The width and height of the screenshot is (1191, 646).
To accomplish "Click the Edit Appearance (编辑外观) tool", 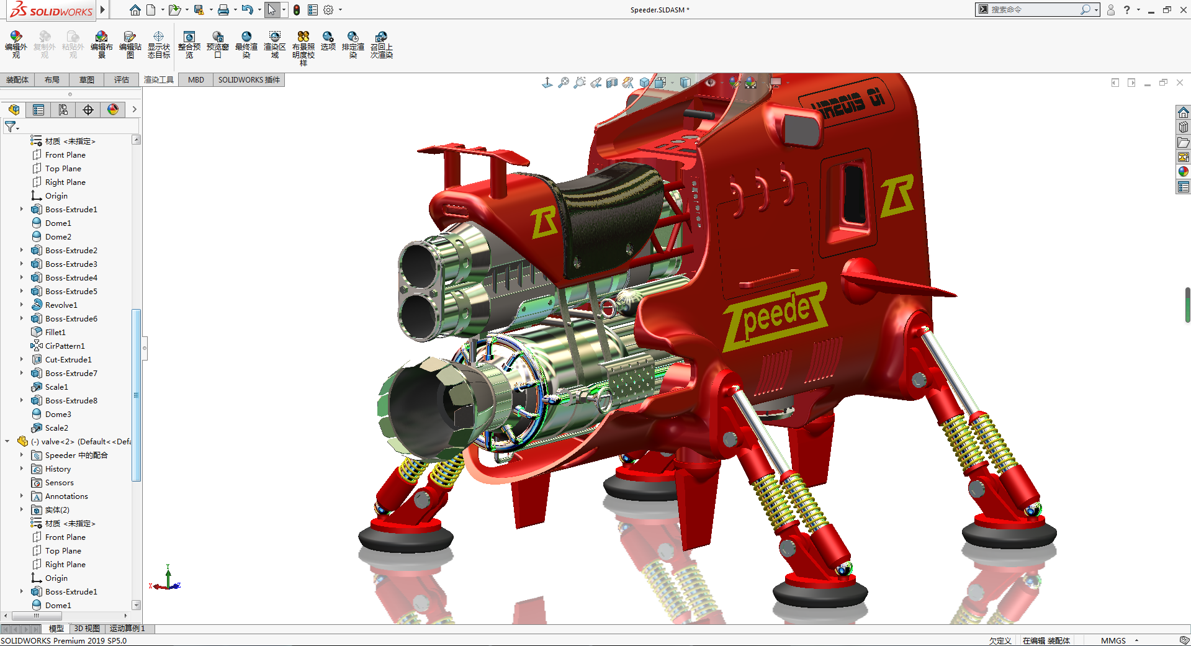I will (16, 45).
